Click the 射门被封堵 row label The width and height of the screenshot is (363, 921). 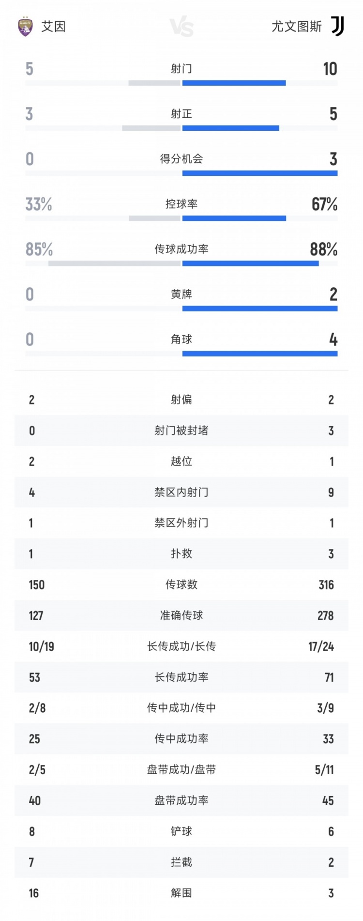[181, 430]
